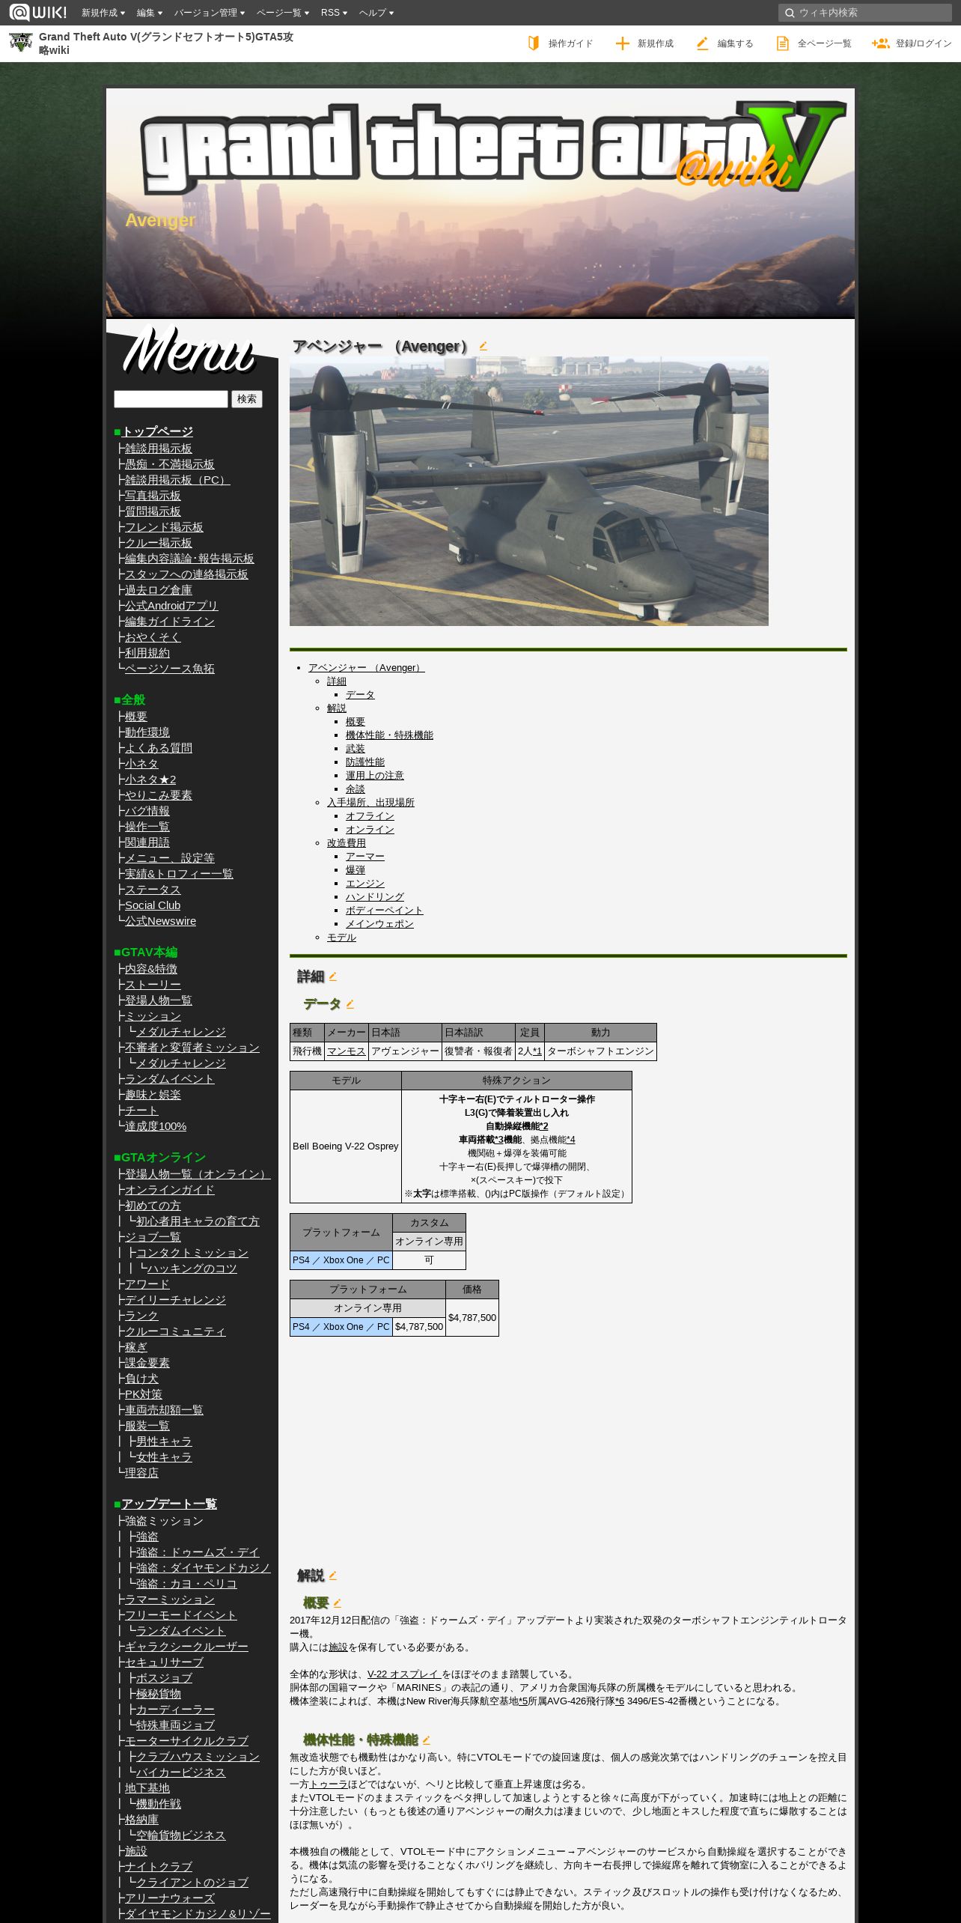Open マンモス manufacturer link in table
The height and width of the screenshot is (1923, 961).
click(347, 1051)
